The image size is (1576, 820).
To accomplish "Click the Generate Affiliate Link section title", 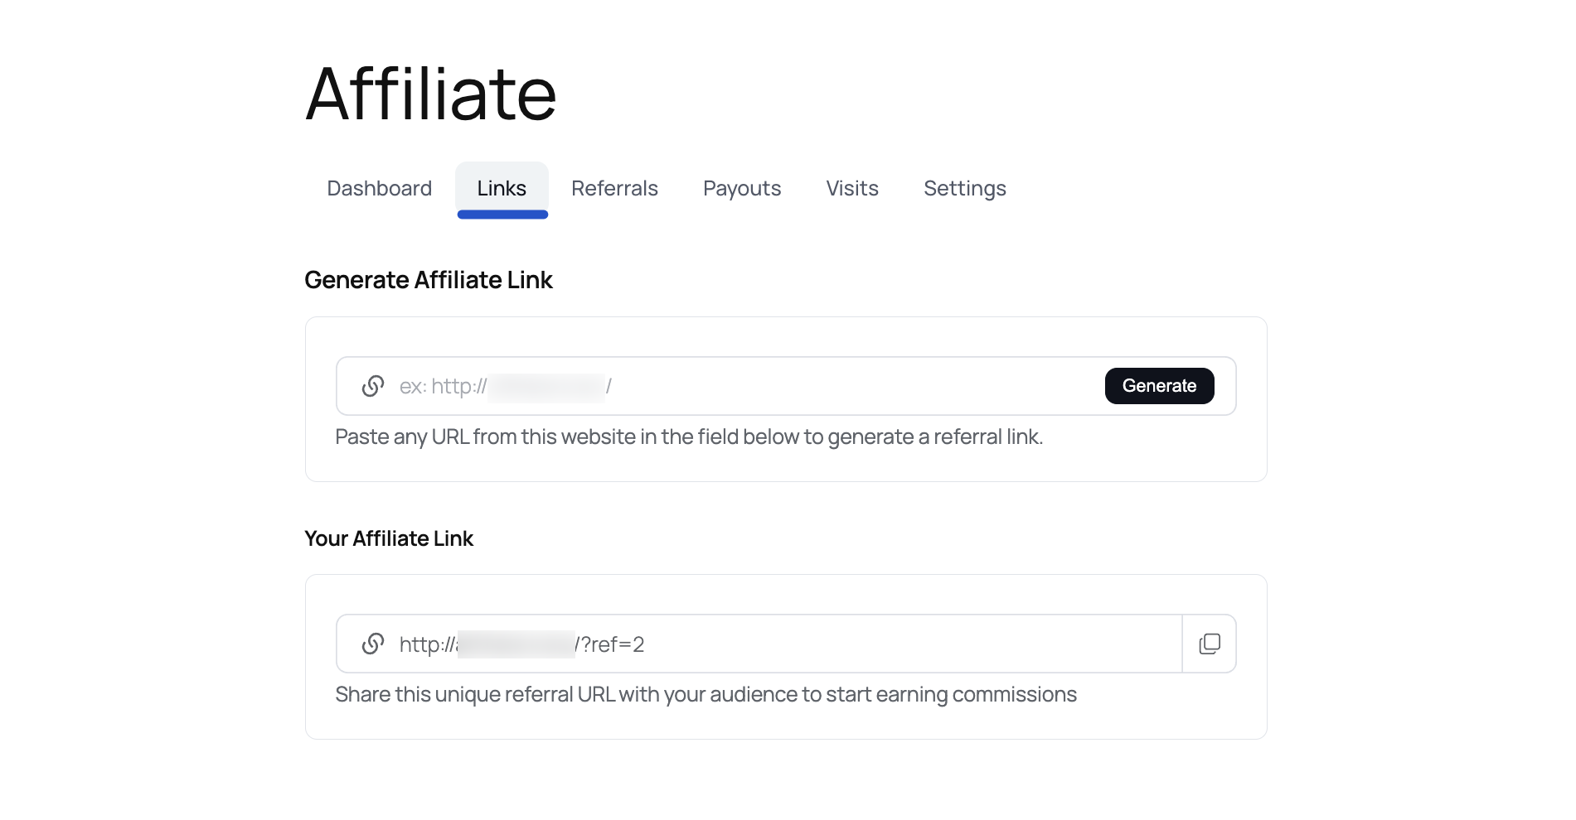I will point(429,280).
